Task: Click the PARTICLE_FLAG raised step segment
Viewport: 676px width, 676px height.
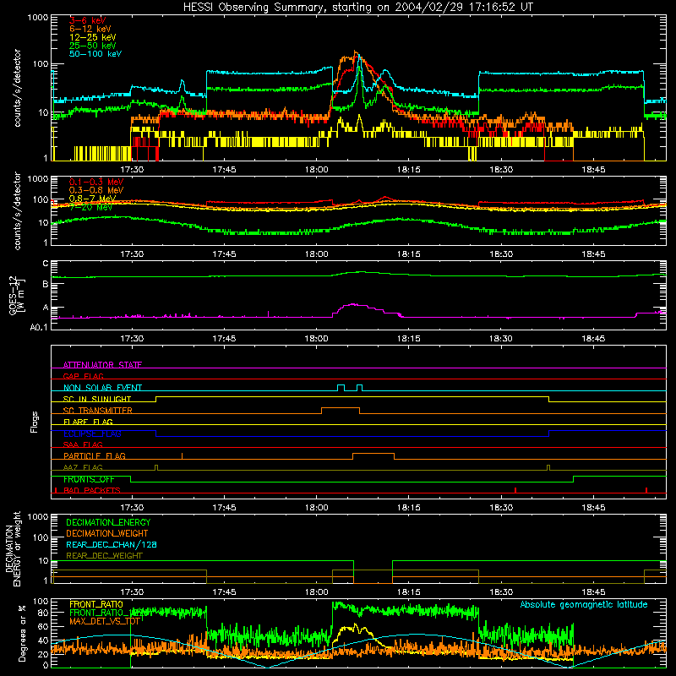Action: pos(373,454)
